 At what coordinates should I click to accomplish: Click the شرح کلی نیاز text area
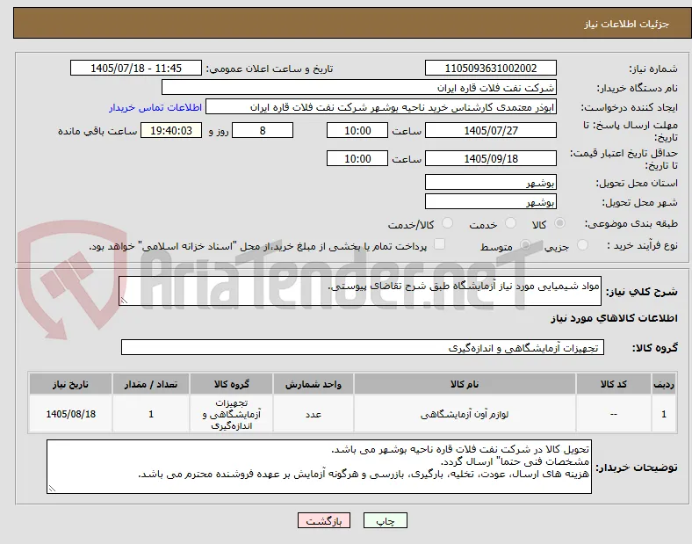pyautogui.click(x=360, y=291)
